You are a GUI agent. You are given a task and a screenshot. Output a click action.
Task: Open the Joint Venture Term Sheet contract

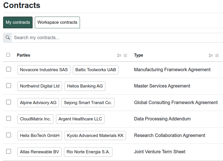[160, 152]
